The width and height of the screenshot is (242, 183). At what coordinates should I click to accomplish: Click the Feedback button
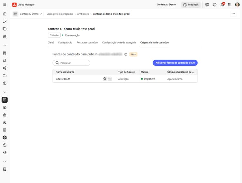[x=191, y=5]
